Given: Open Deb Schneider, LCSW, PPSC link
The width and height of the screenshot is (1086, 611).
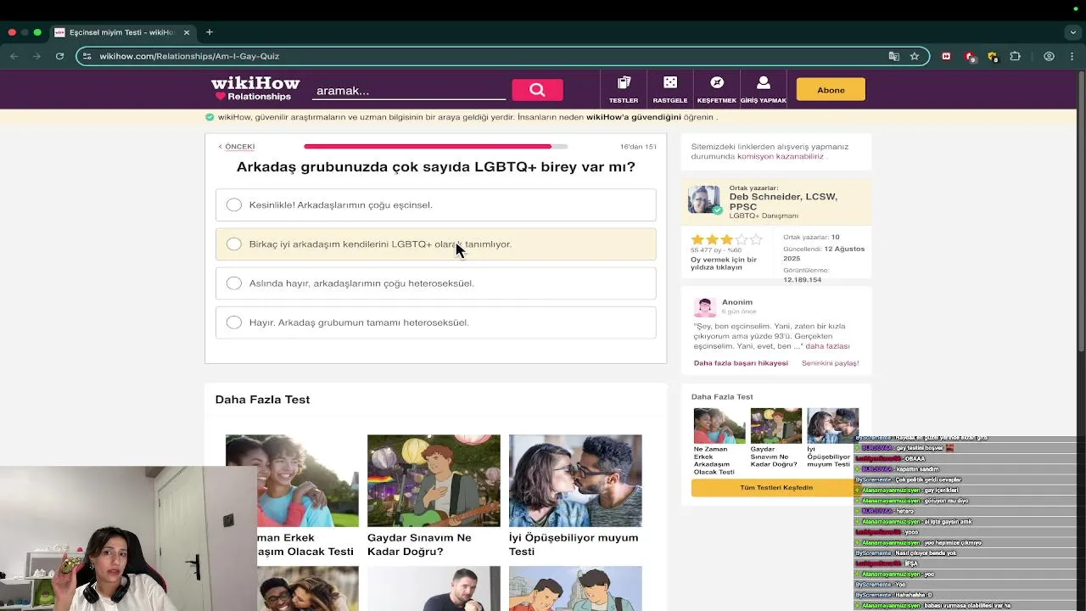Looking at the screenshot, I should pyautogui.click(x=783, y=201).
